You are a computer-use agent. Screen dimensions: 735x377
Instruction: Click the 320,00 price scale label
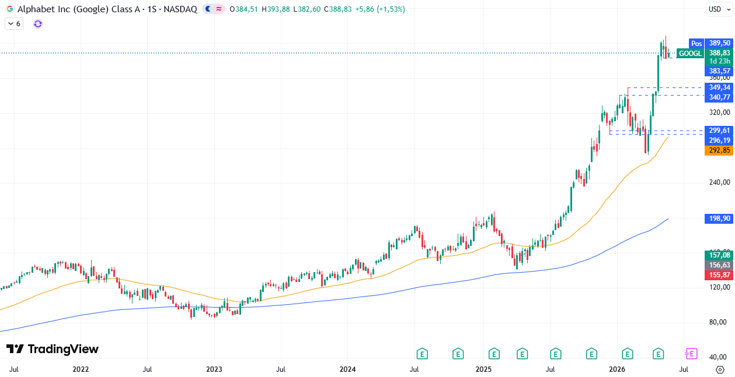[719, 112]
